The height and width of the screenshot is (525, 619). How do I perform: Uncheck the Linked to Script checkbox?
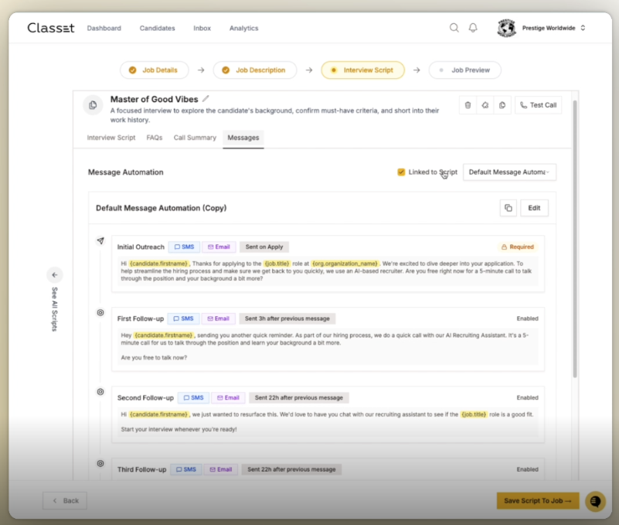pos(401,172)
